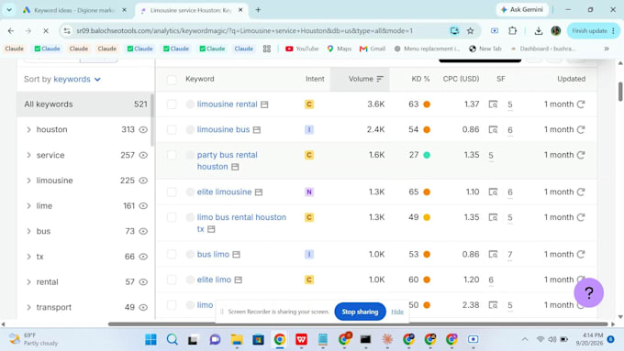Stop page loading with the X icon

[x=46, y=30]
